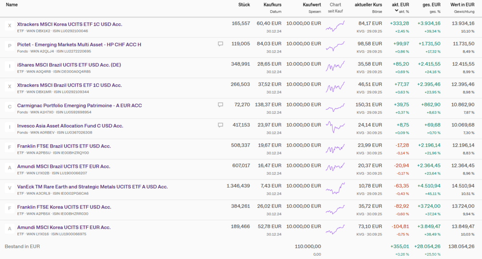Screen dimensions: 482x259
Task: Click the C avatar icon beside Carmignac
Action: [10, 107]
